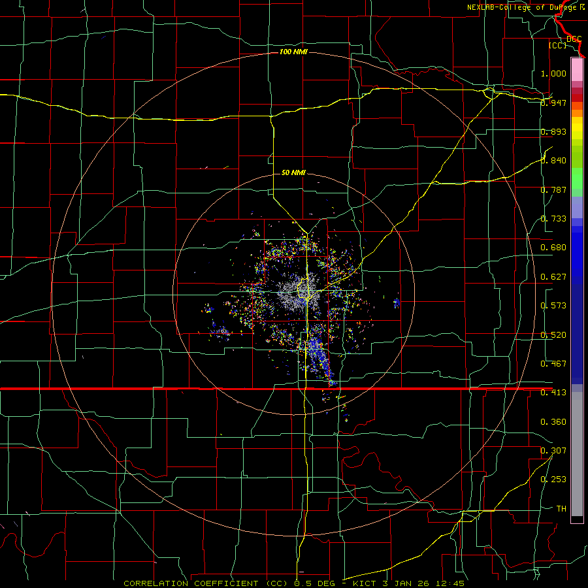Image resolution: width=588 pixels, height=588 pixels.
Task: Click the 100 NMI range ring label
Action: [293, 52]
